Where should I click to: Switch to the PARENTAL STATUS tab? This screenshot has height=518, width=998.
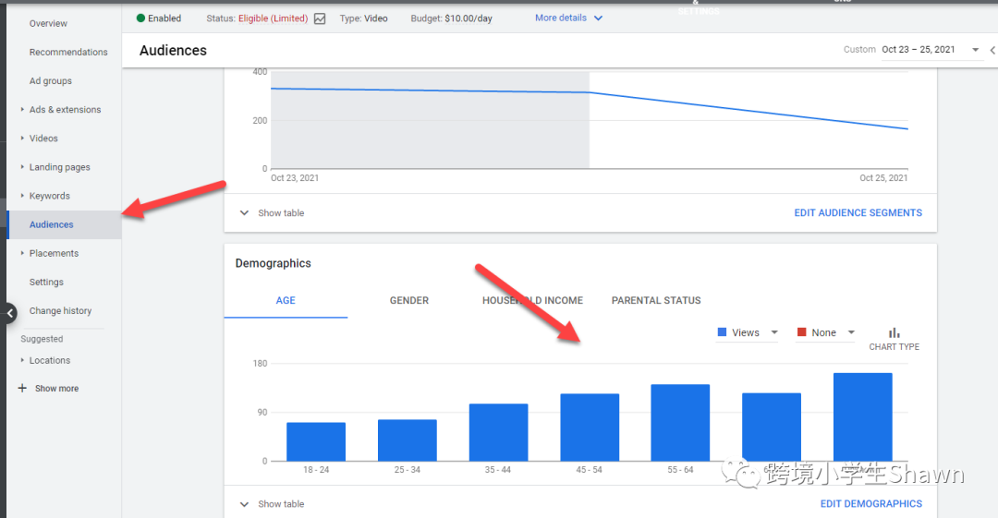[655, 301]
